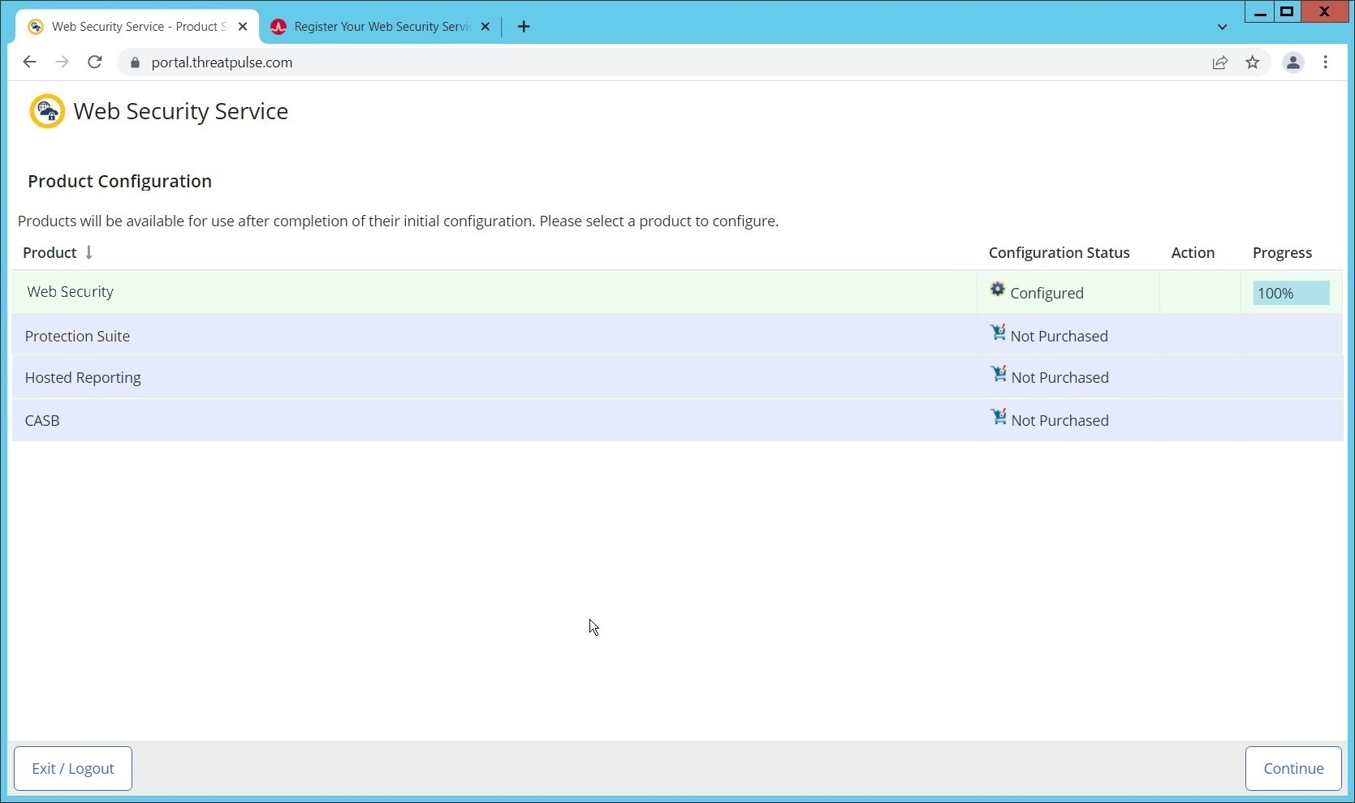1355x803 pixels.
Task: Open Chrome's three-dot menu
Action: [x=1325, y=62]
